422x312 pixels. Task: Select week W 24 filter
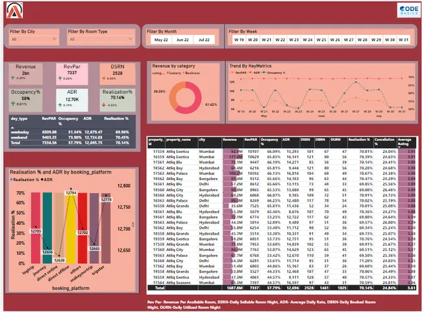coord(308,40)
